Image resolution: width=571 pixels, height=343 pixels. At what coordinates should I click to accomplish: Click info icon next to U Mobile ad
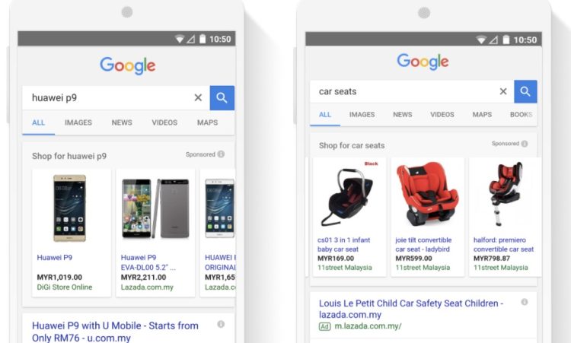click(x=221, y=324)
